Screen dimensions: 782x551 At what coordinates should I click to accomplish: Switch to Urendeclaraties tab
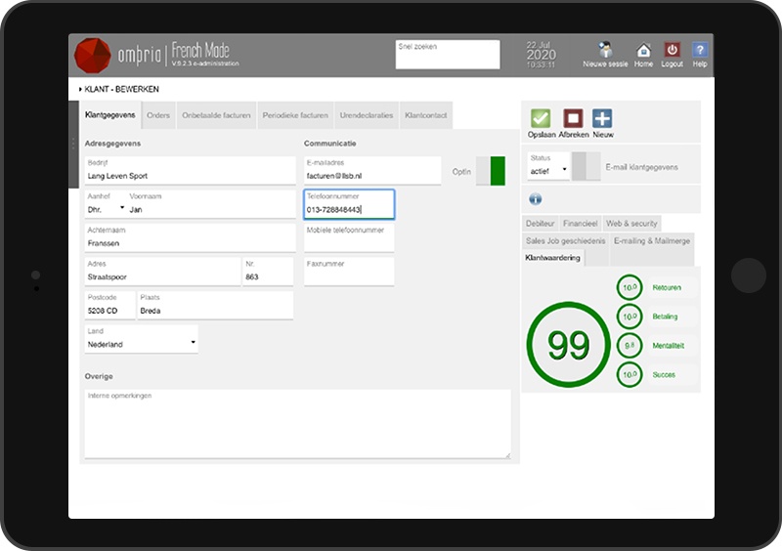pyautogui.click(x=367, y=115)
